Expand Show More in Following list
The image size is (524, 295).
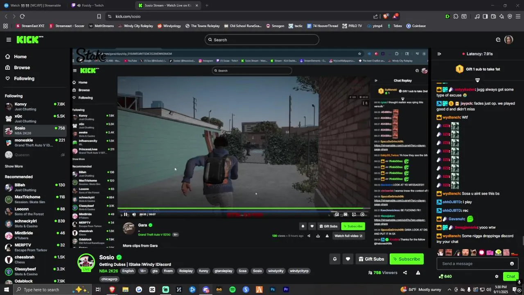click(x=14, y=166)
